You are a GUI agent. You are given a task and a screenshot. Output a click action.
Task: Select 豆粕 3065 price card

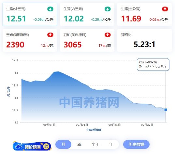87,40
